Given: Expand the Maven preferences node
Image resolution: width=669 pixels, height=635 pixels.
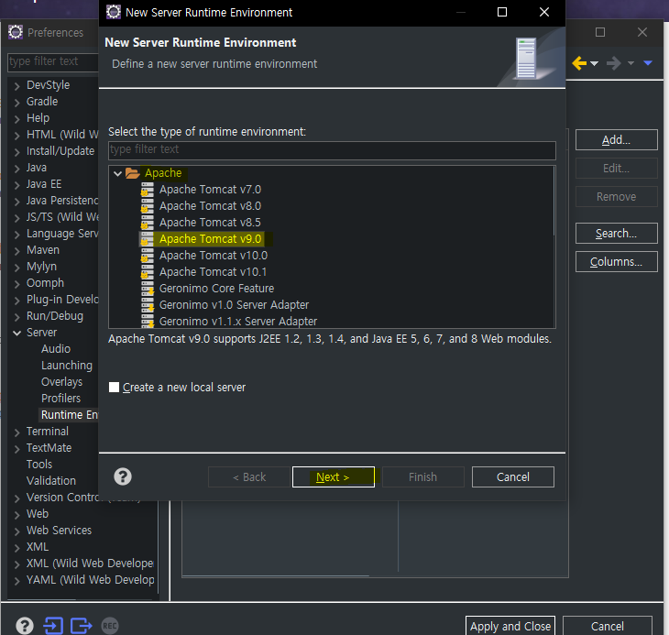Looking at the screenshot, I should point(17,251).
